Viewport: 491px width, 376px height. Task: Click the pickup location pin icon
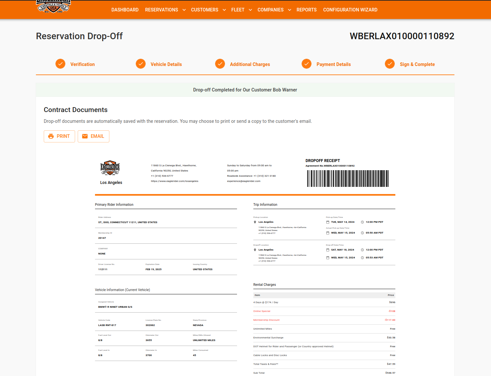pos(255,222)
